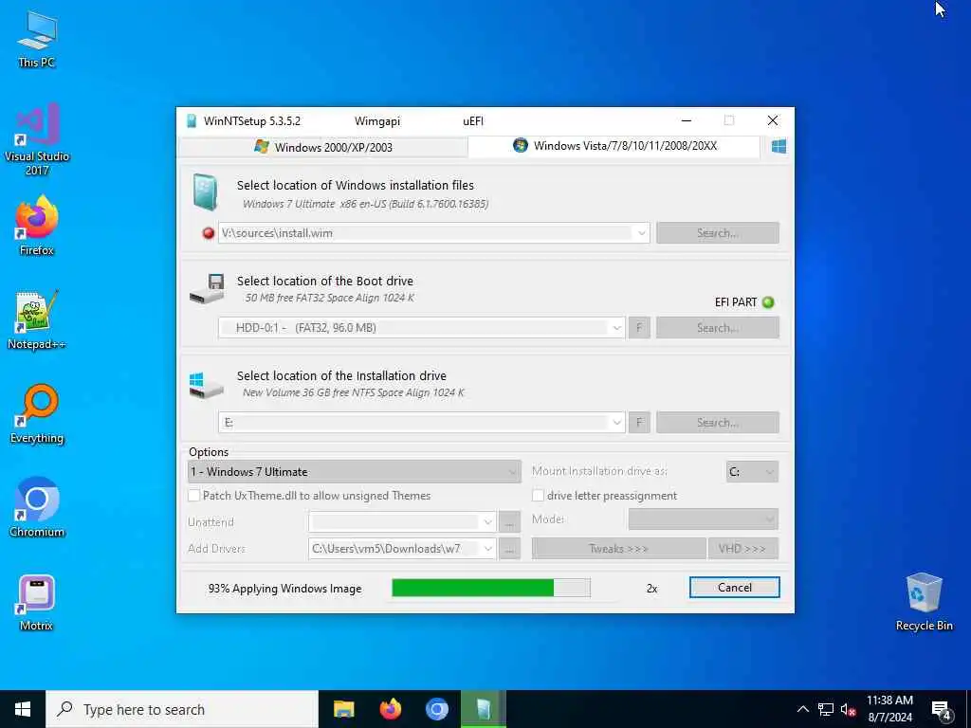Open Notepad++ desktop shortcut
This screenshot has height=728, width=971.
click(x=37, y=319)
